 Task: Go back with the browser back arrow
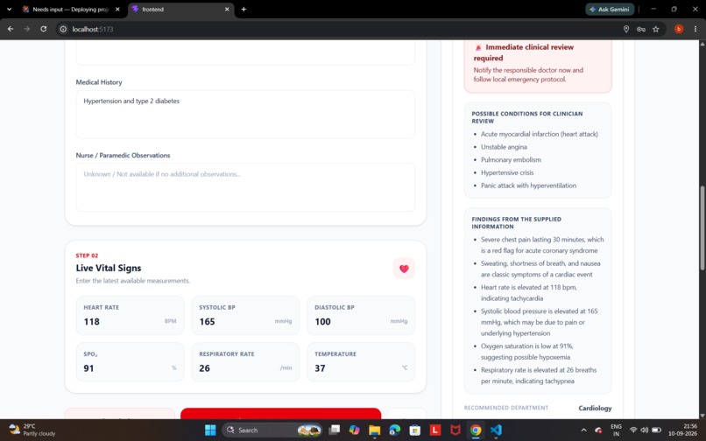point(11,29)
